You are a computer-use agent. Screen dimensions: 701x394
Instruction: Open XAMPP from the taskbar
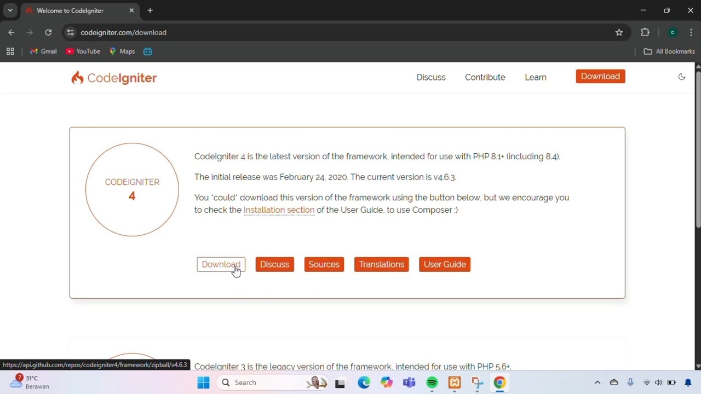click(x=455, y=383)
